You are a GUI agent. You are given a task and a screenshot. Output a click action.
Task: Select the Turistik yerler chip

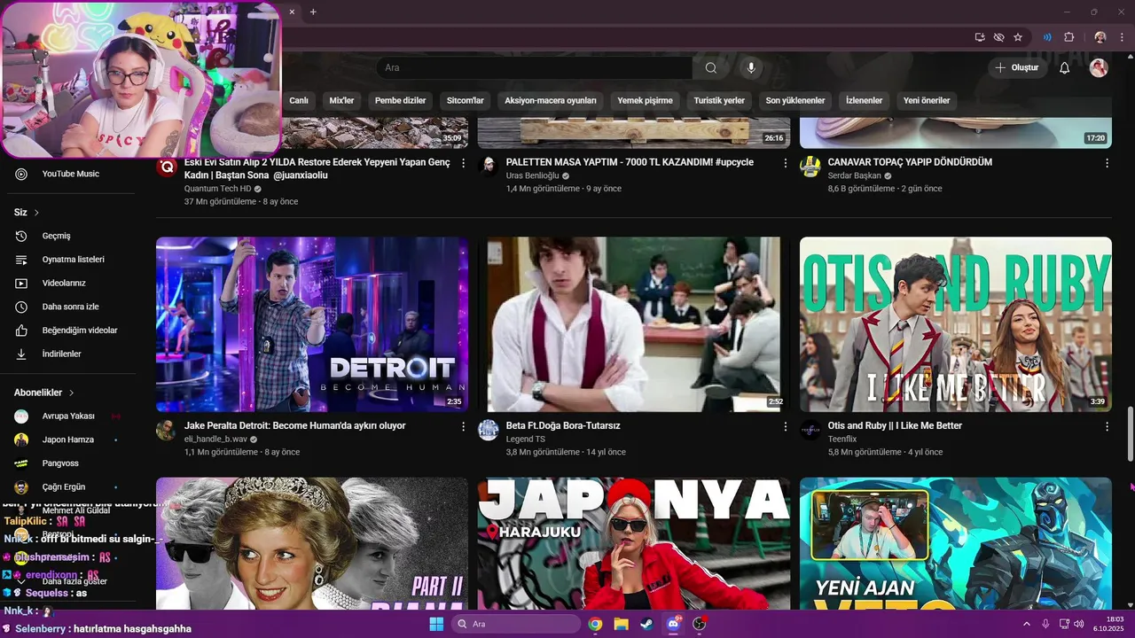click(x=719, y=100)
